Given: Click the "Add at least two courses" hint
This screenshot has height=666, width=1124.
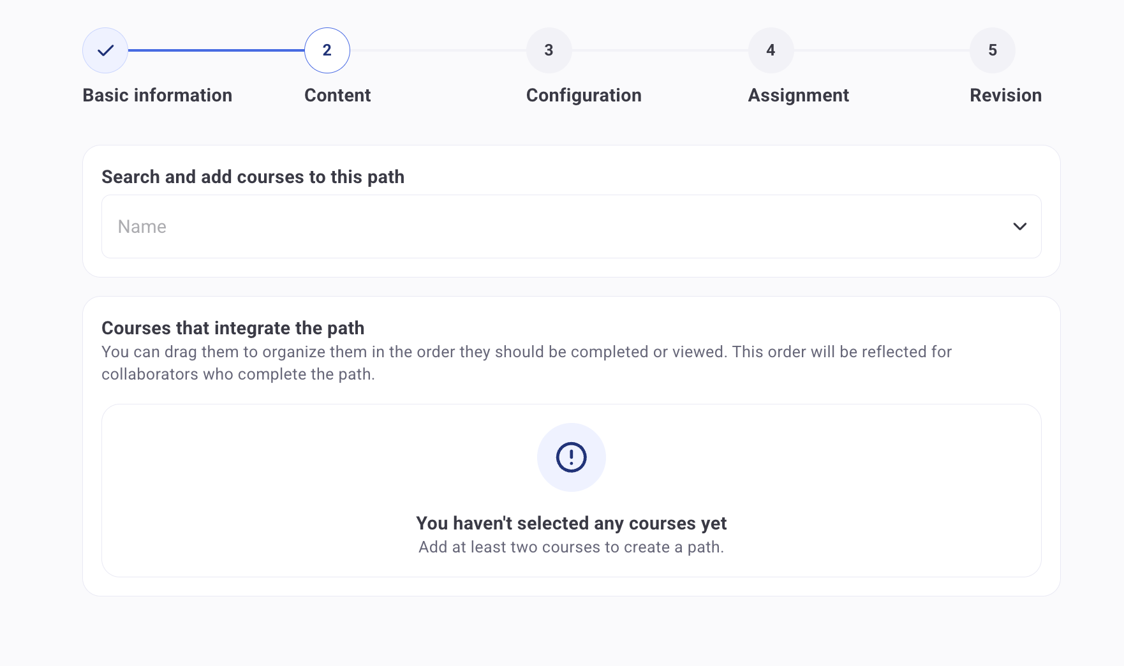Looking at the screenshot, I should pos(571,547).
